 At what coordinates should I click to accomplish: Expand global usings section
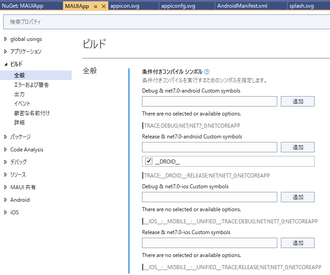click(5, 39)
